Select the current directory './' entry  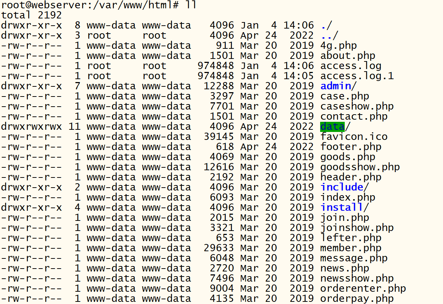326,25
